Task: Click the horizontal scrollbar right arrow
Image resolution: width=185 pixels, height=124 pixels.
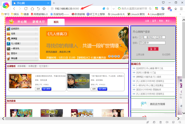Action: pyautogui.click(x=178, y=119)
